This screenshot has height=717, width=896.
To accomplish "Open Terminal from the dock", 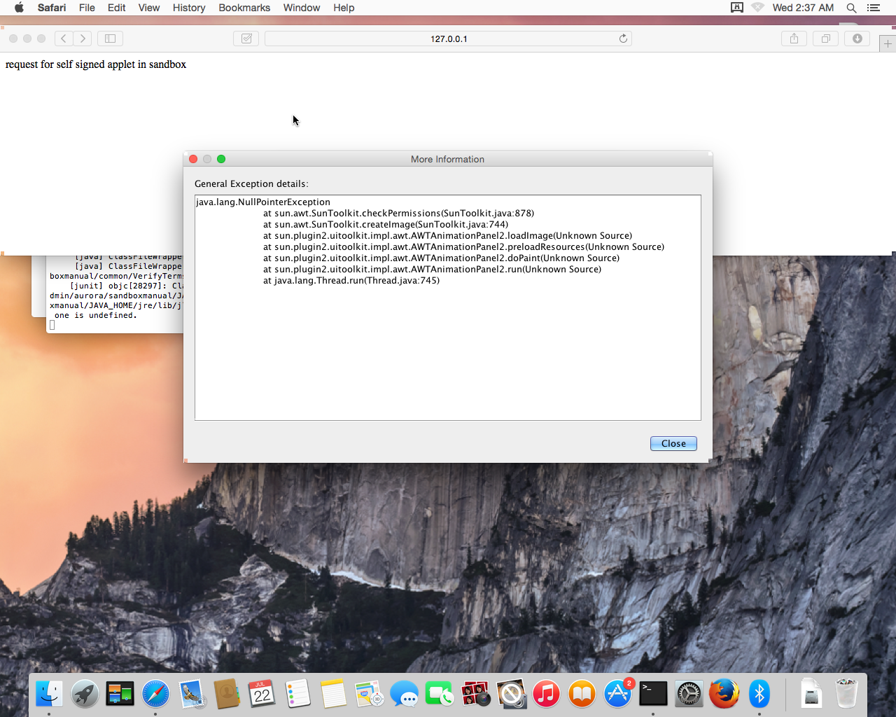I will point(653,694).
